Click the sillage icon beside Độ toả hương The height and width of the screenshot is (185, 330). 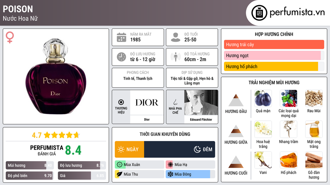(x=175, y=57)
